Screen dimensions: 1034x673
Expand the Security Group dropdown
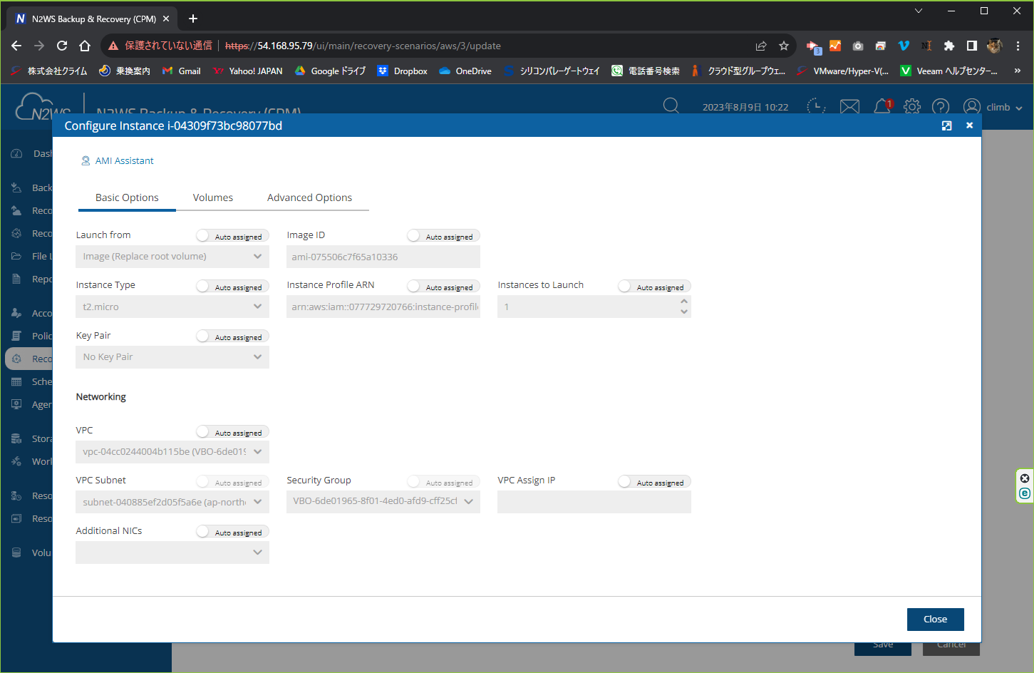pos(383,501)
